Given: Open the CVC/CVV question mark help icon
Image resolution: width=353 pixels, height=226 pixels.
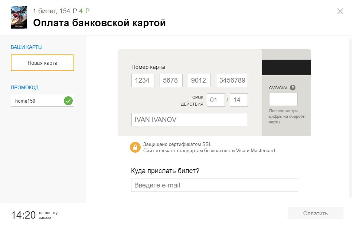Looking at the screenshot, I should tap(292, 87).
